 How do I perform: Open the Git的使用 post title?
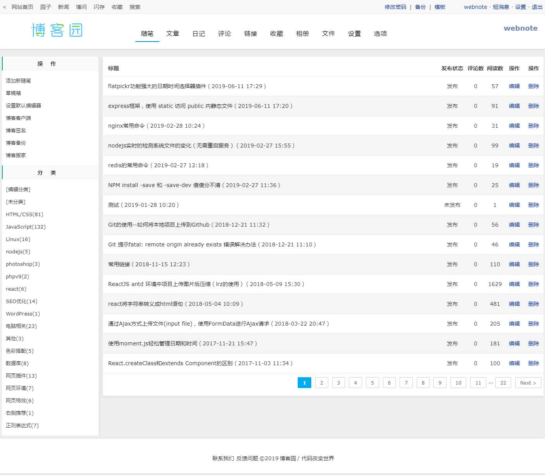[x=189, y=225]
